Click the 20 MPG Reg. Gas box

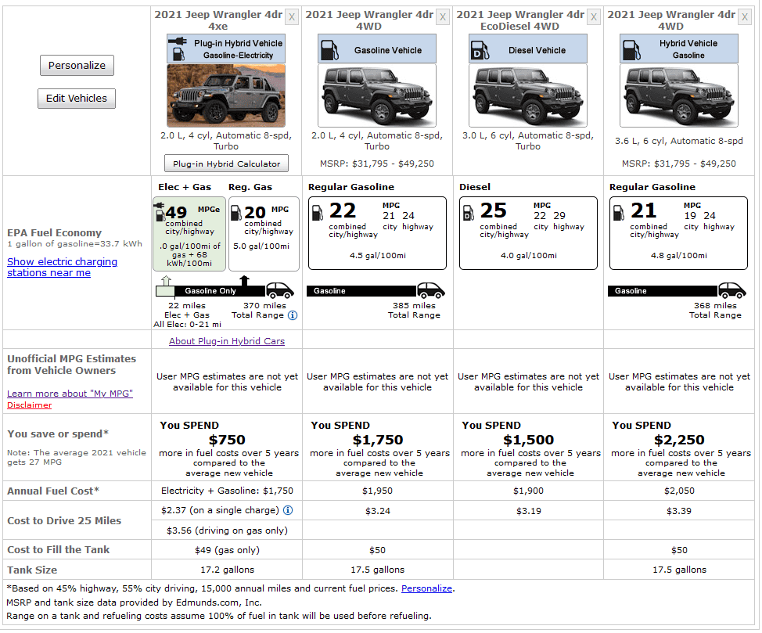tap(264, 234)
